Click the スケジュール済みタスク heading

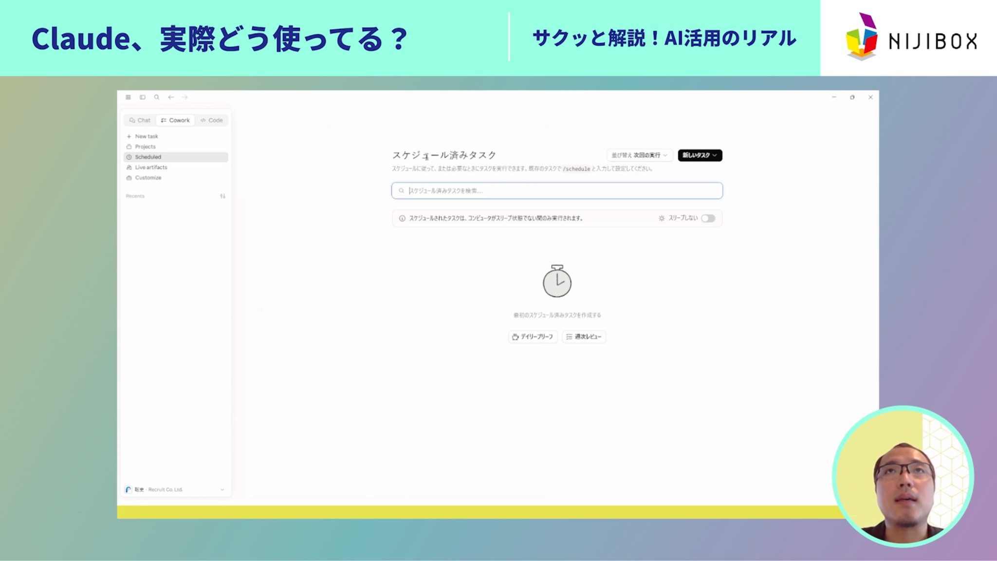click(444, 155)
